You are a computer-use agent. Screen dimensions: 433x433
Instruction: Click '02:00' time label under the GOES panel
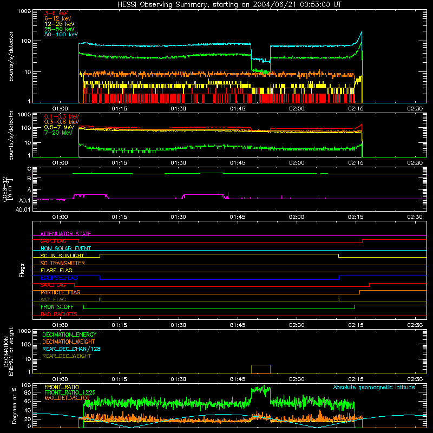pos(297,217)
